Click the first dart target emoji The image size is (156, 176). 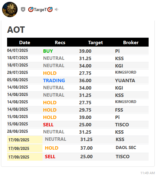pyautogui.click(x=31, y=10)
